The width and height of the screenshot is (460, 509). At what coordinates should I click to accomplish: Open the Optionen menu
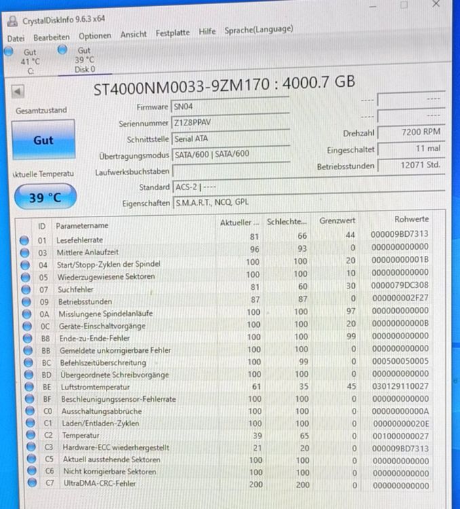tap(95, 36)
